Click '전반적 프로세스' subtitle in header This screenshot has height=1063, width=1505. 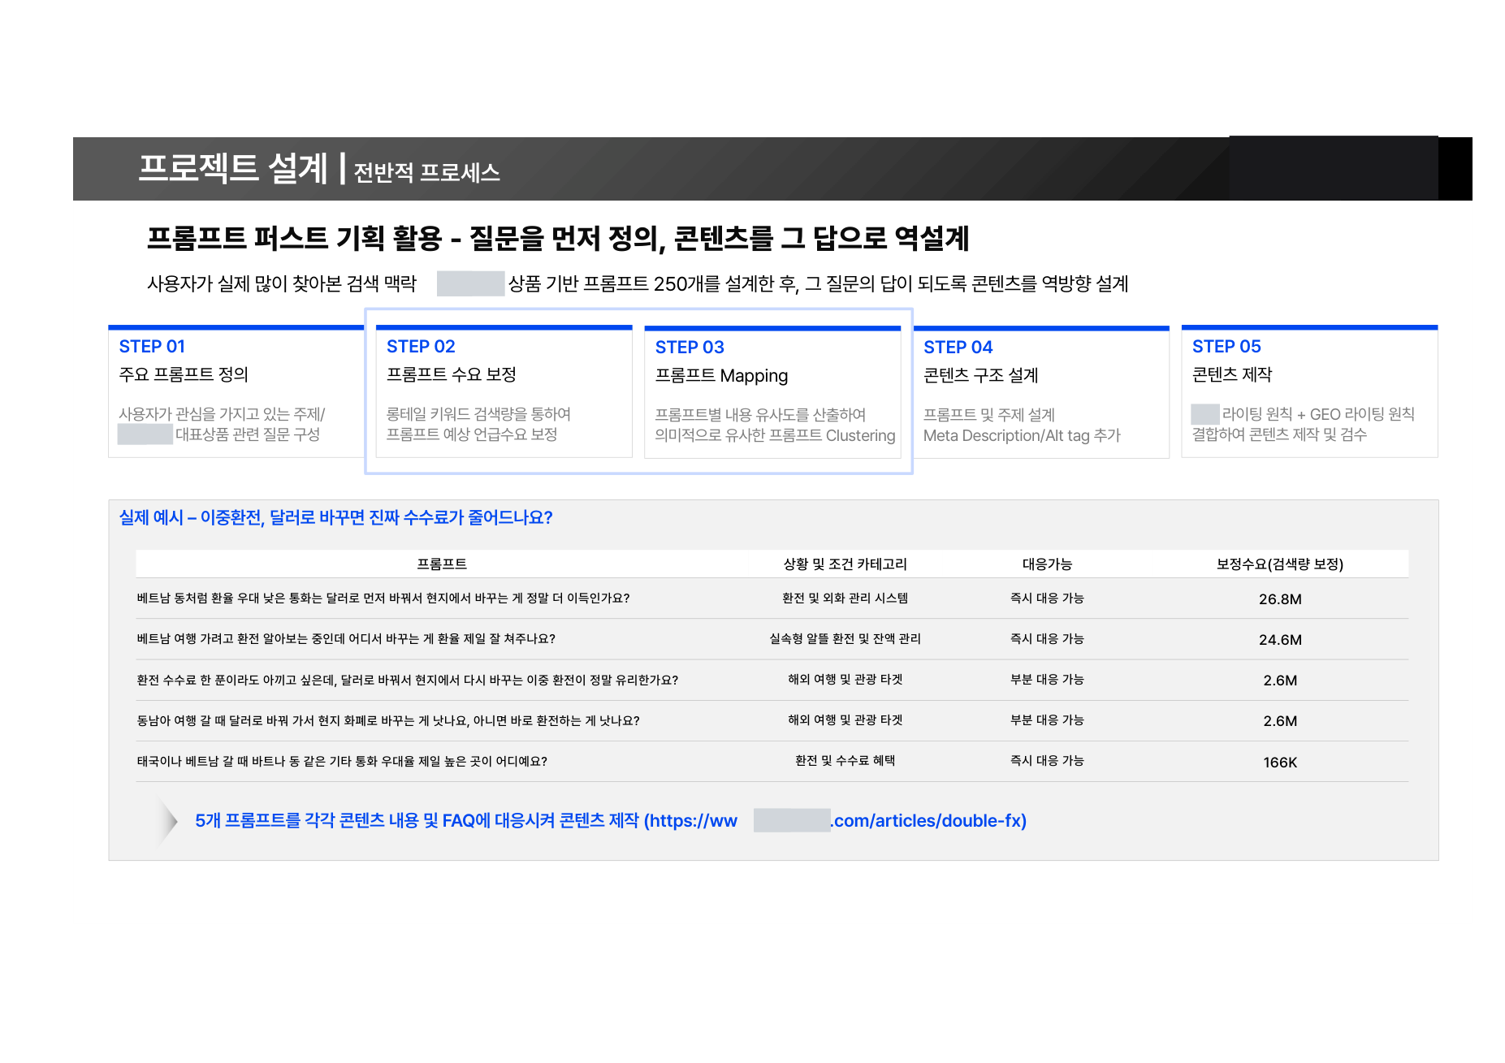click(427, 172)
